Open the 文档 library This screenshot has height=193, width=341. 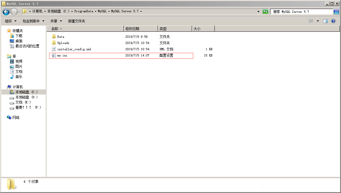[19, 72]
